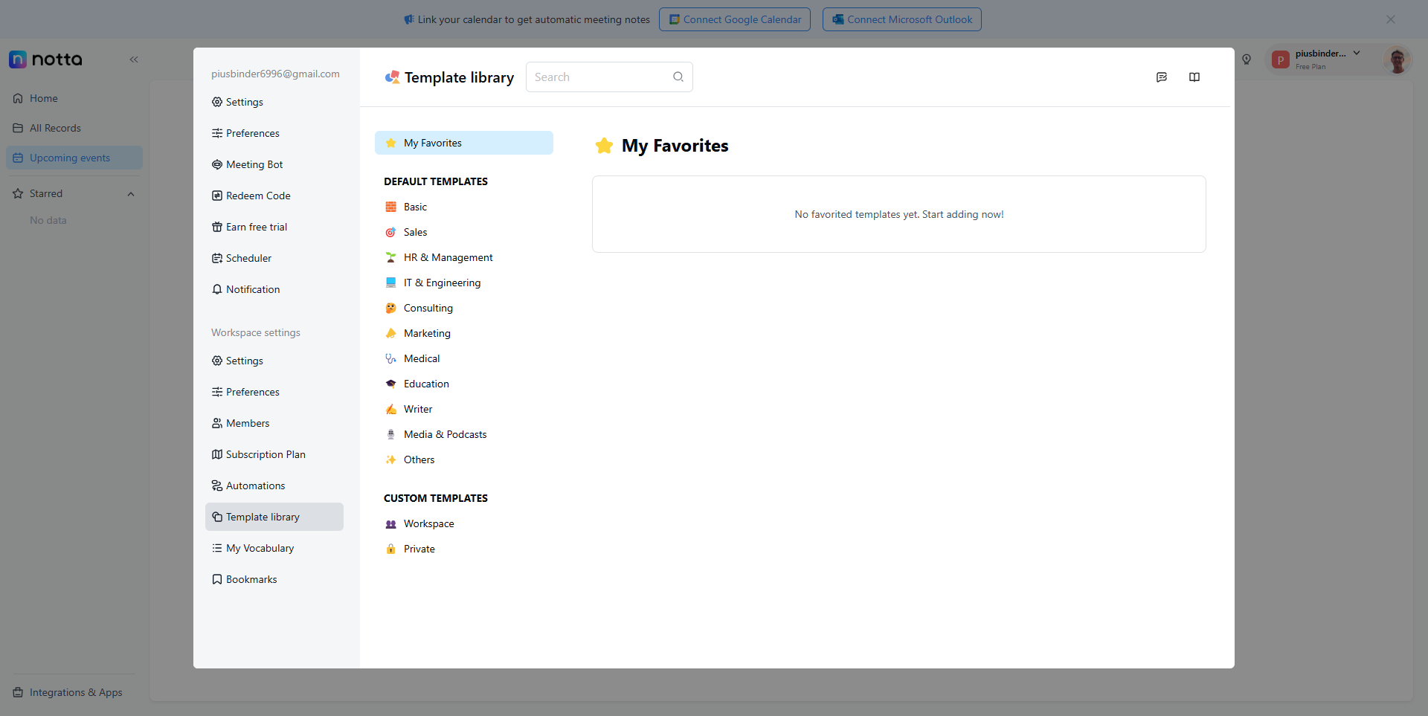Open Media & Podcasts templates
Screen dimensions: 1428x716
coord(445,434)
